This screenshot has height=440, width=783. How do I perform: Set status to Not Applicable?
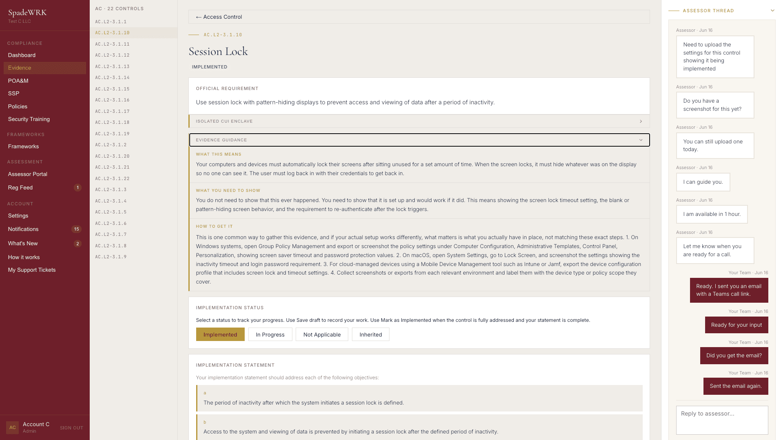[x=322, y=334]
